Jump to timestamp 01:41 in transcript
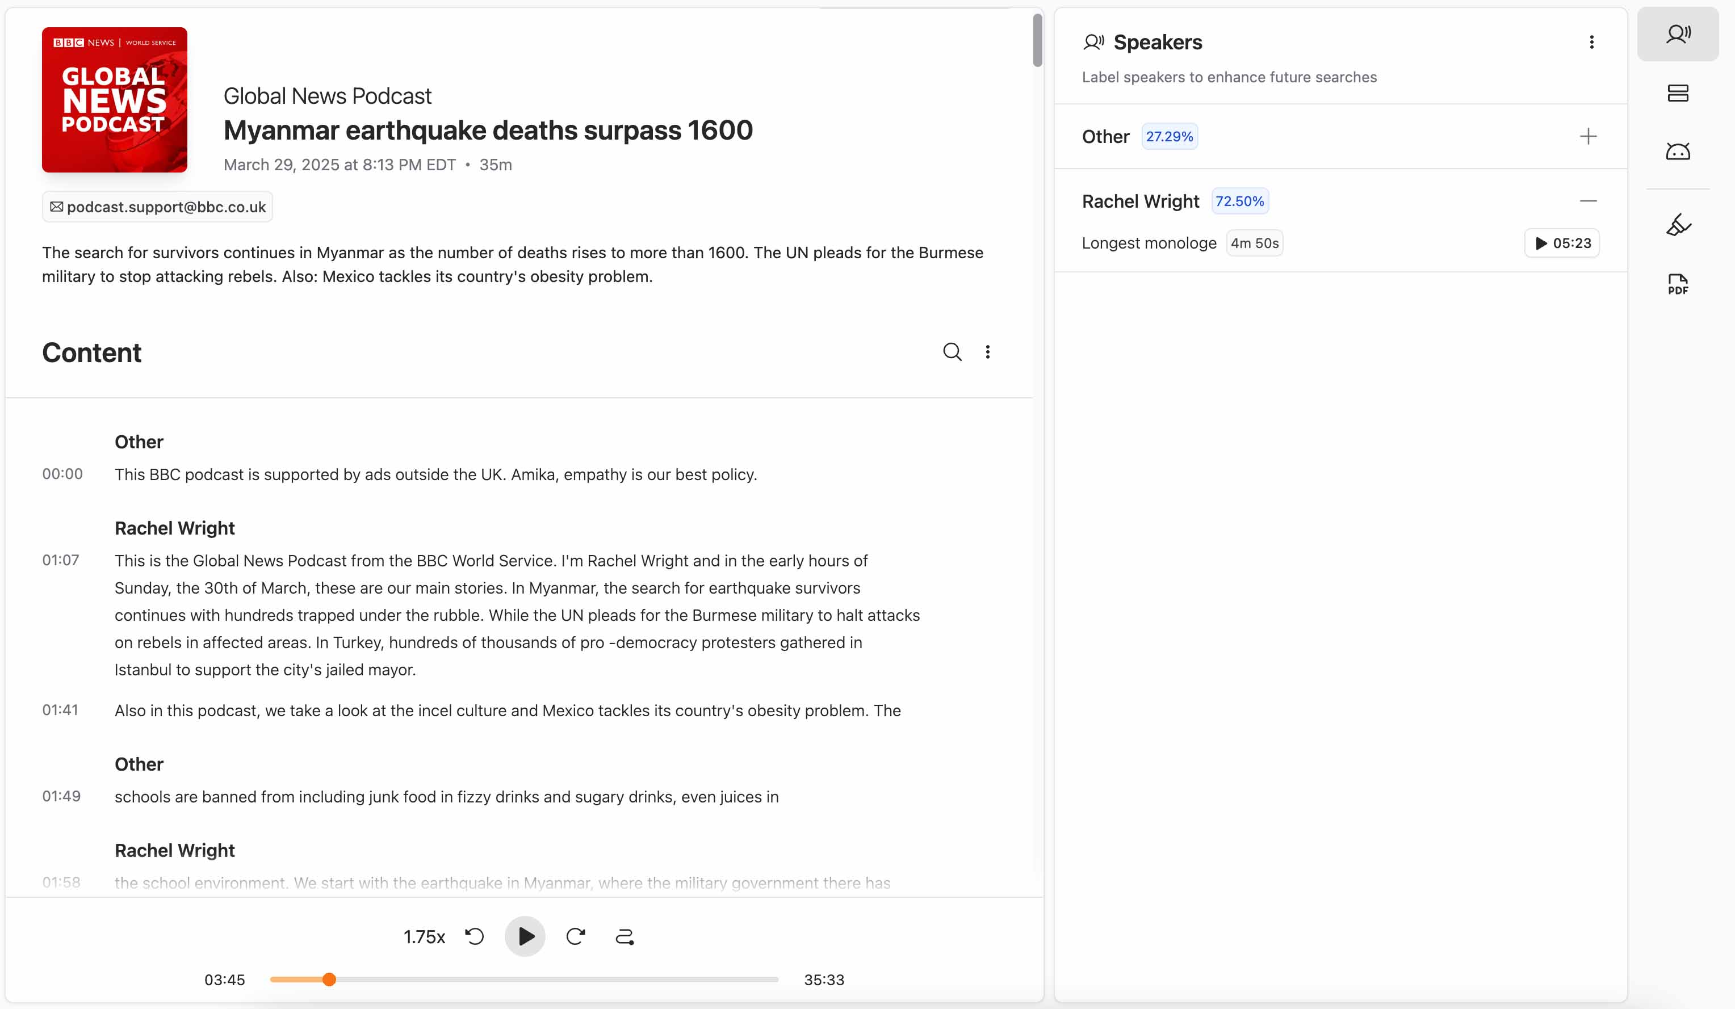Image resolution: width=1735 pixels, height=1009 pixels. coord(60,709)
